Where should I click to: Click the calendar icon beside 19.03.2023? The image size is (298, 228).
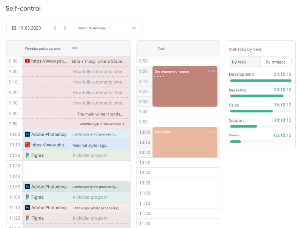point(14,28)
